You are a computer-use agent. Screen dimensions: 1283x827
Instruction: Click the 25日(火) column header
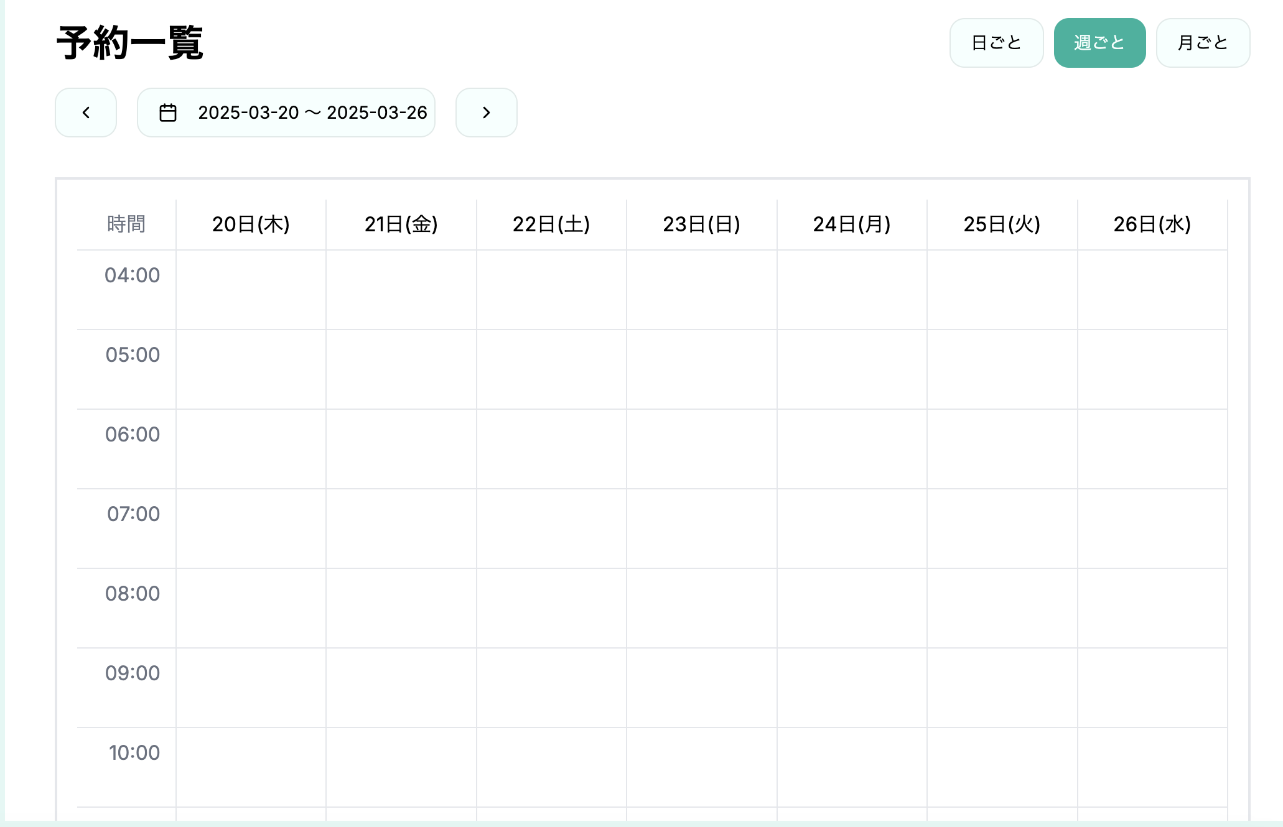pos(1002,224)
